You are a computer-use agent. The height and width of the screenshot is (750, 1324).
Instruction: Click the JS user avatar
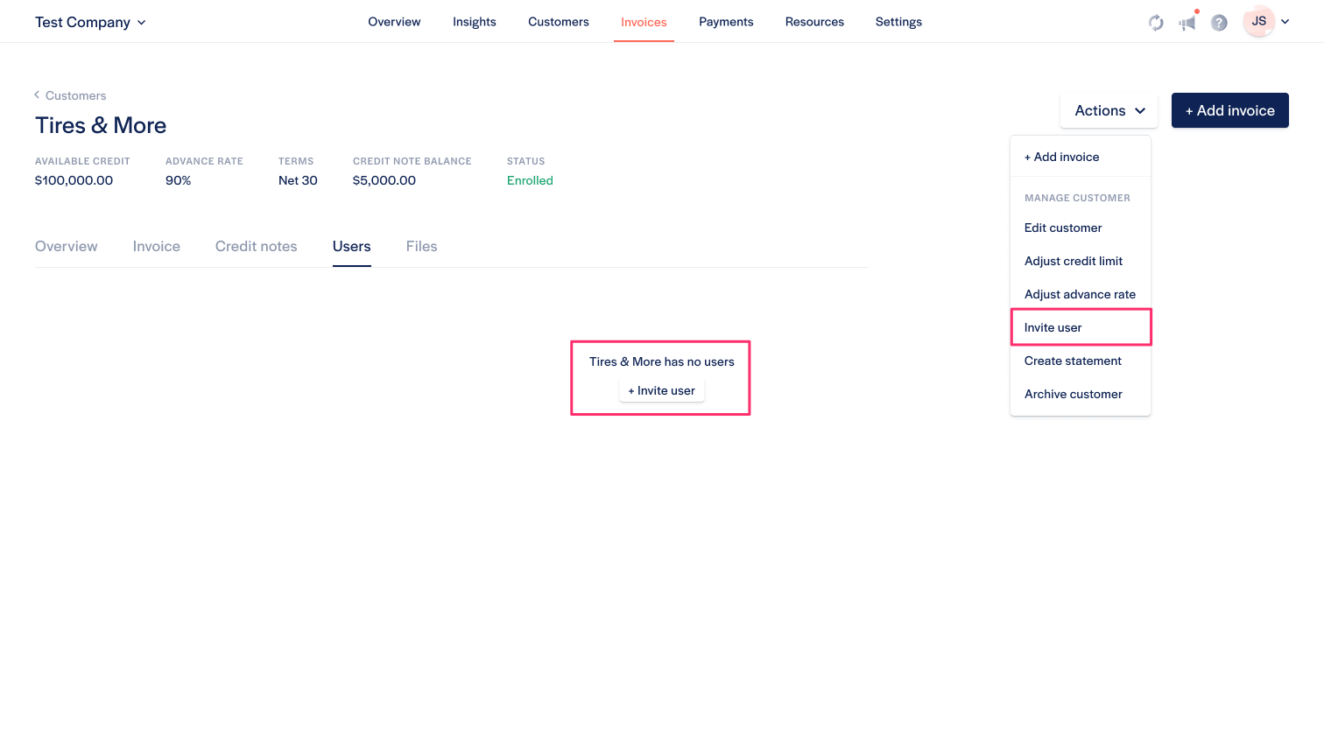[1258, 22]
